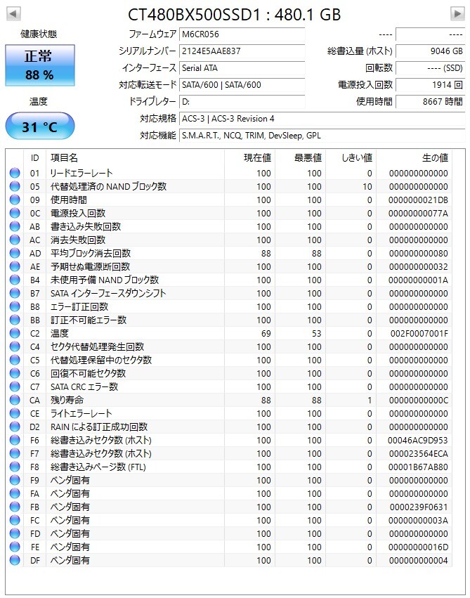Click status icon for C4 セクタ代替処理発生回数
Viewport: 470px width, 598px height.
15,346
